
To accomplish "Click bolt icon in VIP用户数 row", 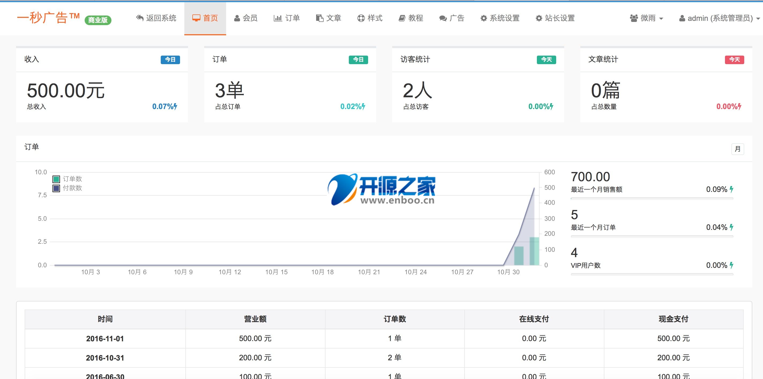I will coord(732,265).
